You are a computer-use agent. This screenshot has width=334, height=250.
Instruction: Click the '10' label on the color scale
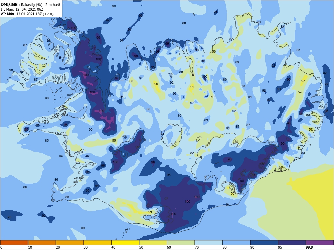tap(30, 247)
